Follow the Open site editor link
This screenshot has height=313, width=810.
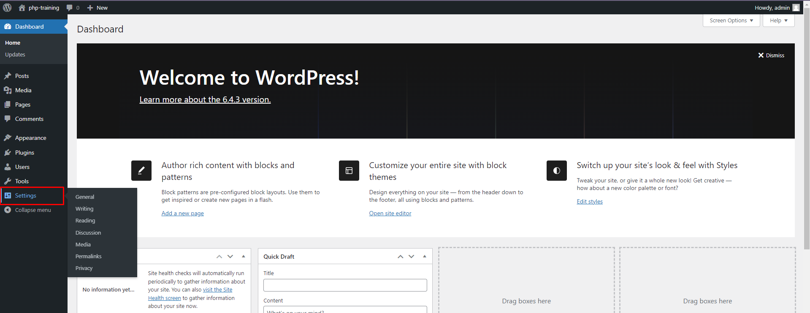[x=390, y=213]
